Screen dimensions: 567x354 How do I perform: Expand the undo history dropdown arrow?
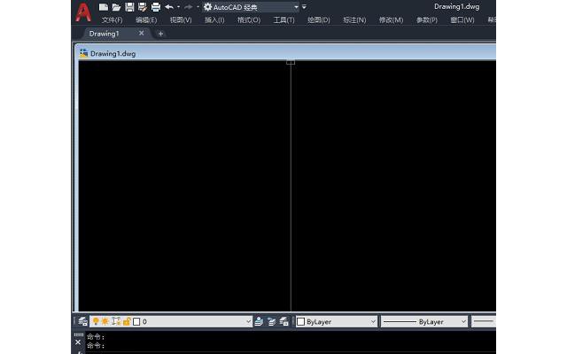click(x=178, y=7)
